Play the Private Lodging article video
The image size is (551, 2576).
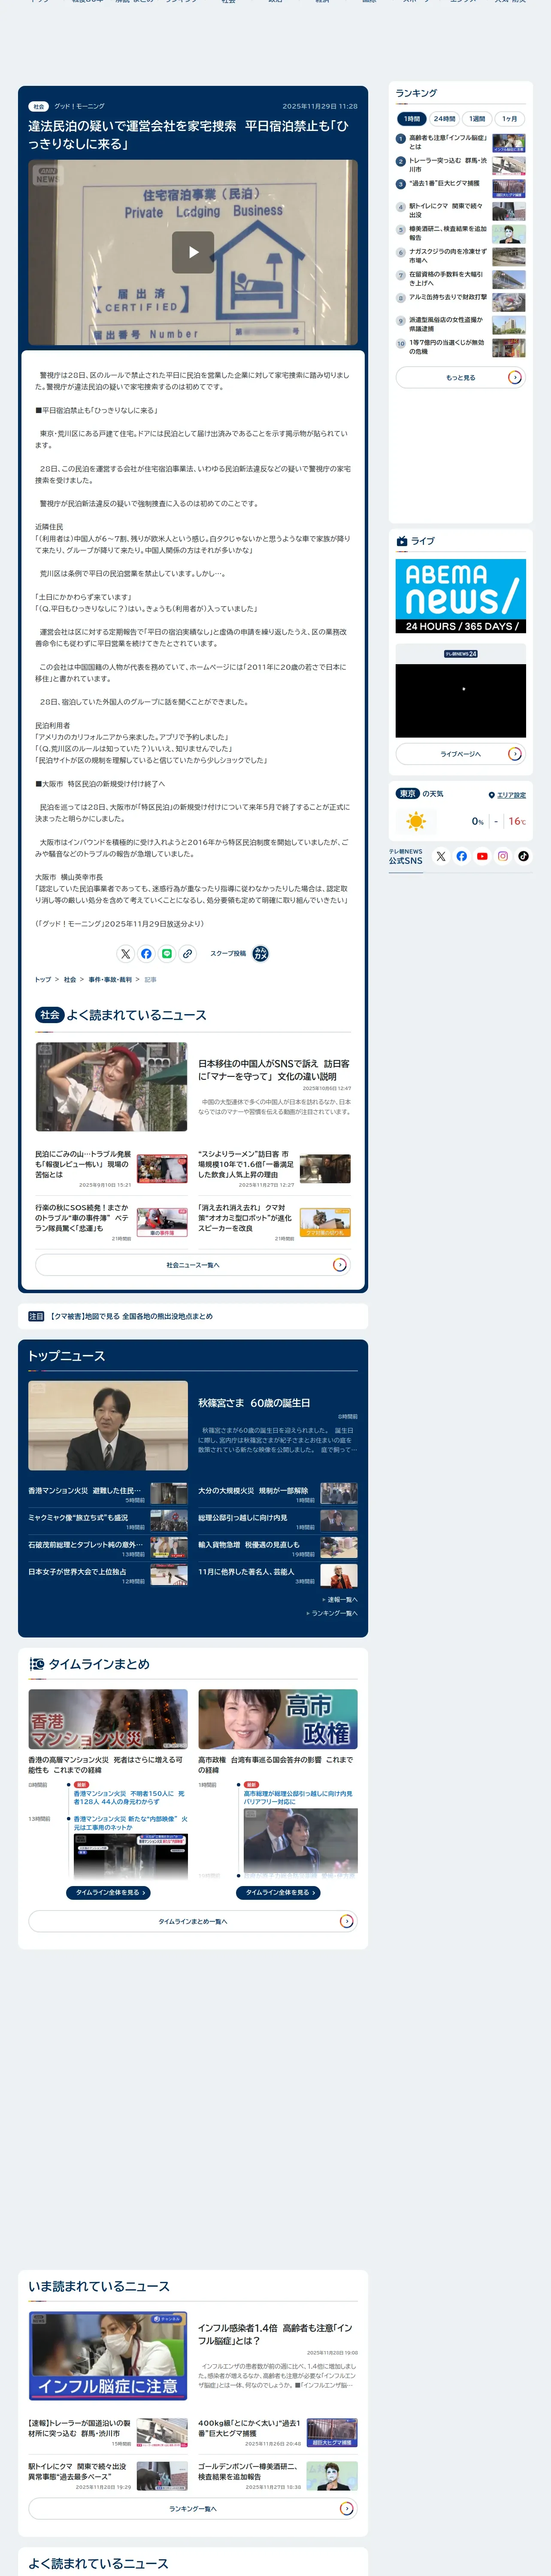point(193,252)
